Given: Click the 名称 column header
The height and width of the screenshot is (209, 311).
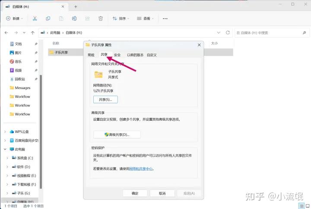Looking at the screenshot, I should point(56,43).
